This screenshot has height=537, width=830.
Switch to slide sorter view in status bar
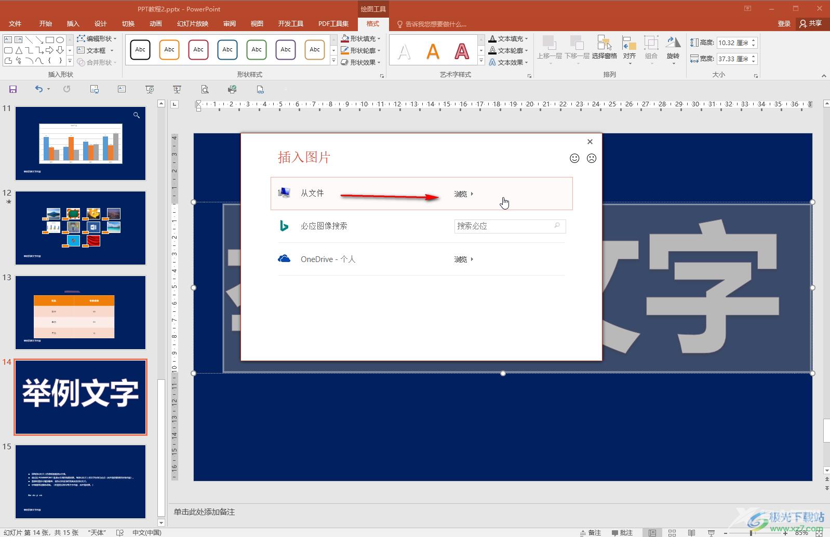point(672,532)
